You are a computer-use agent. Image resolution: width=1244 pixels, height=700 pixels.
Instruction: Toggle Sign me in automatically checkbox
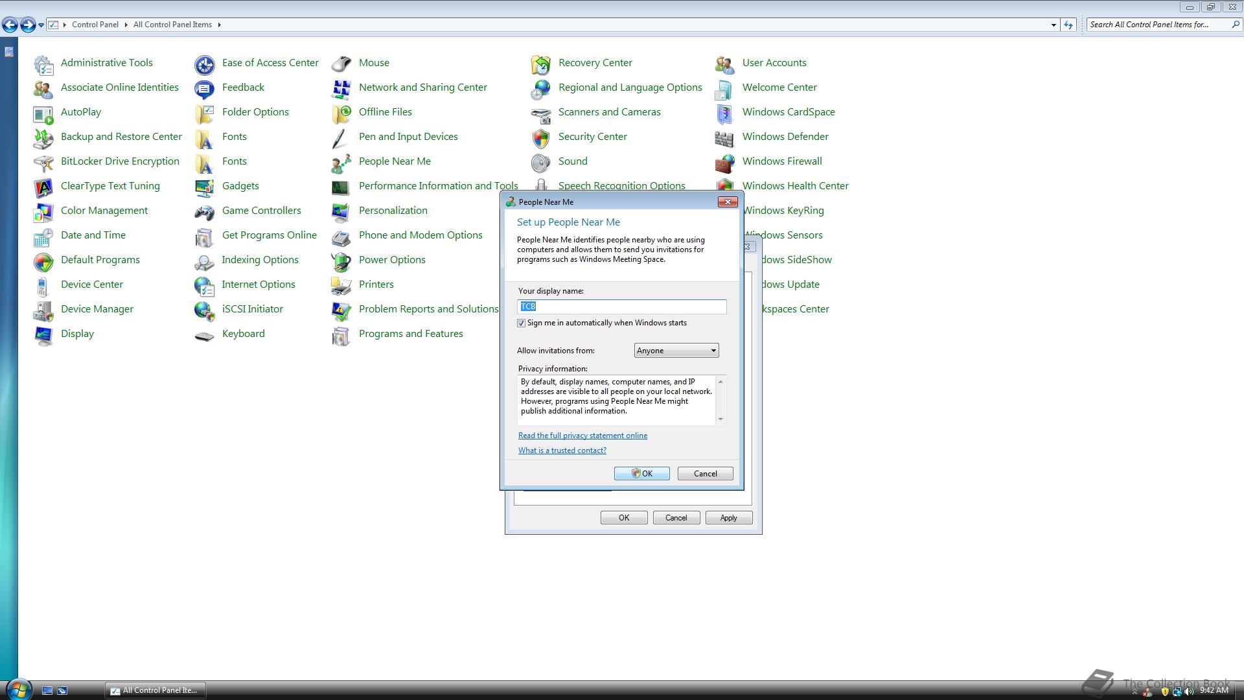521,323
